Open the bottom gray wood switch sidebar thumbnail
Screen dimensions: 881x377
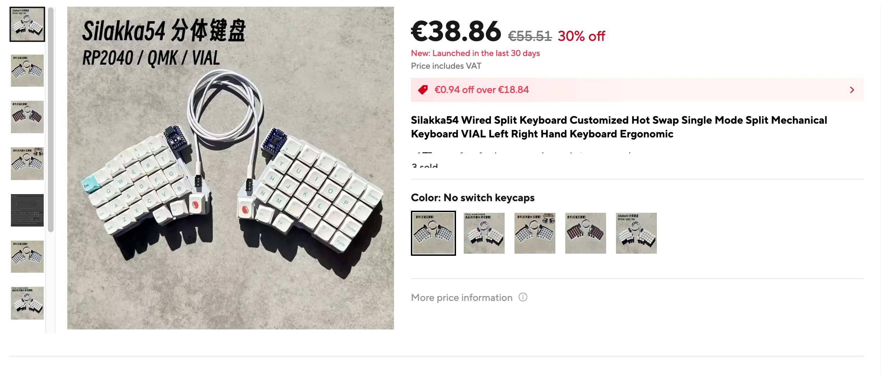tap(27, 303)
